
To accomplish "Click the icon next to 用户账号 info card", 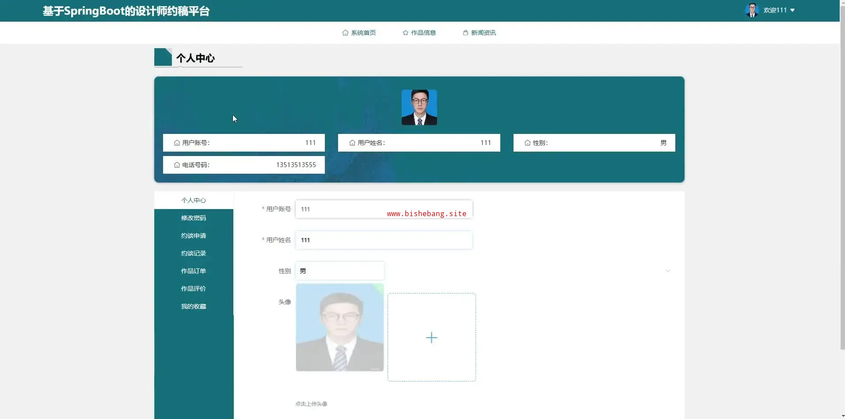I will click(177, 143).
